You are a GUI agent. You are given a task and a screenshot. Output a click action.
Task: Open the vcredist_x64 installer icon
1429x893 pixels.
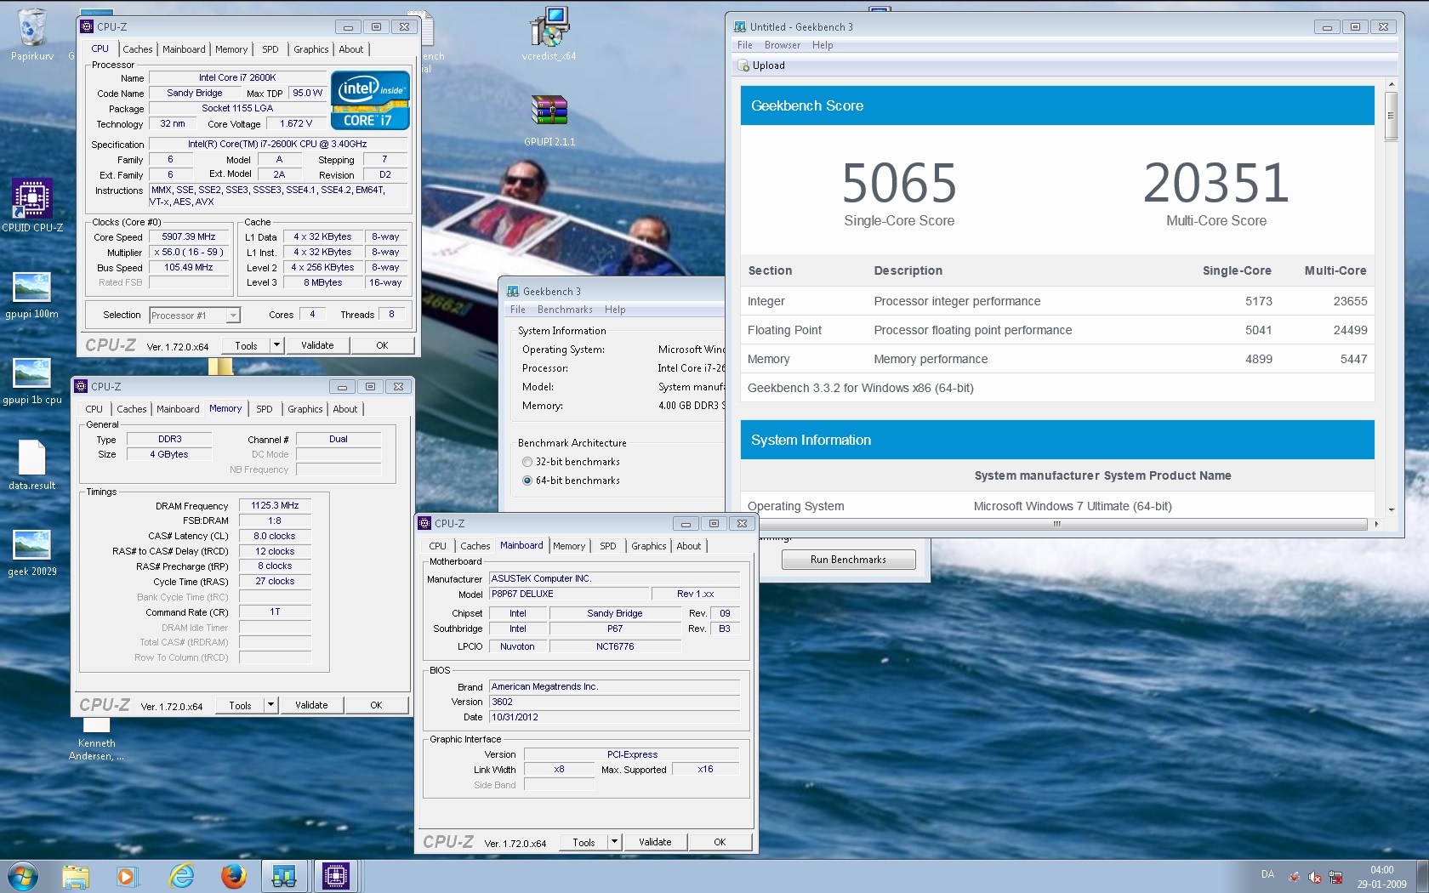tap(549, 34)
